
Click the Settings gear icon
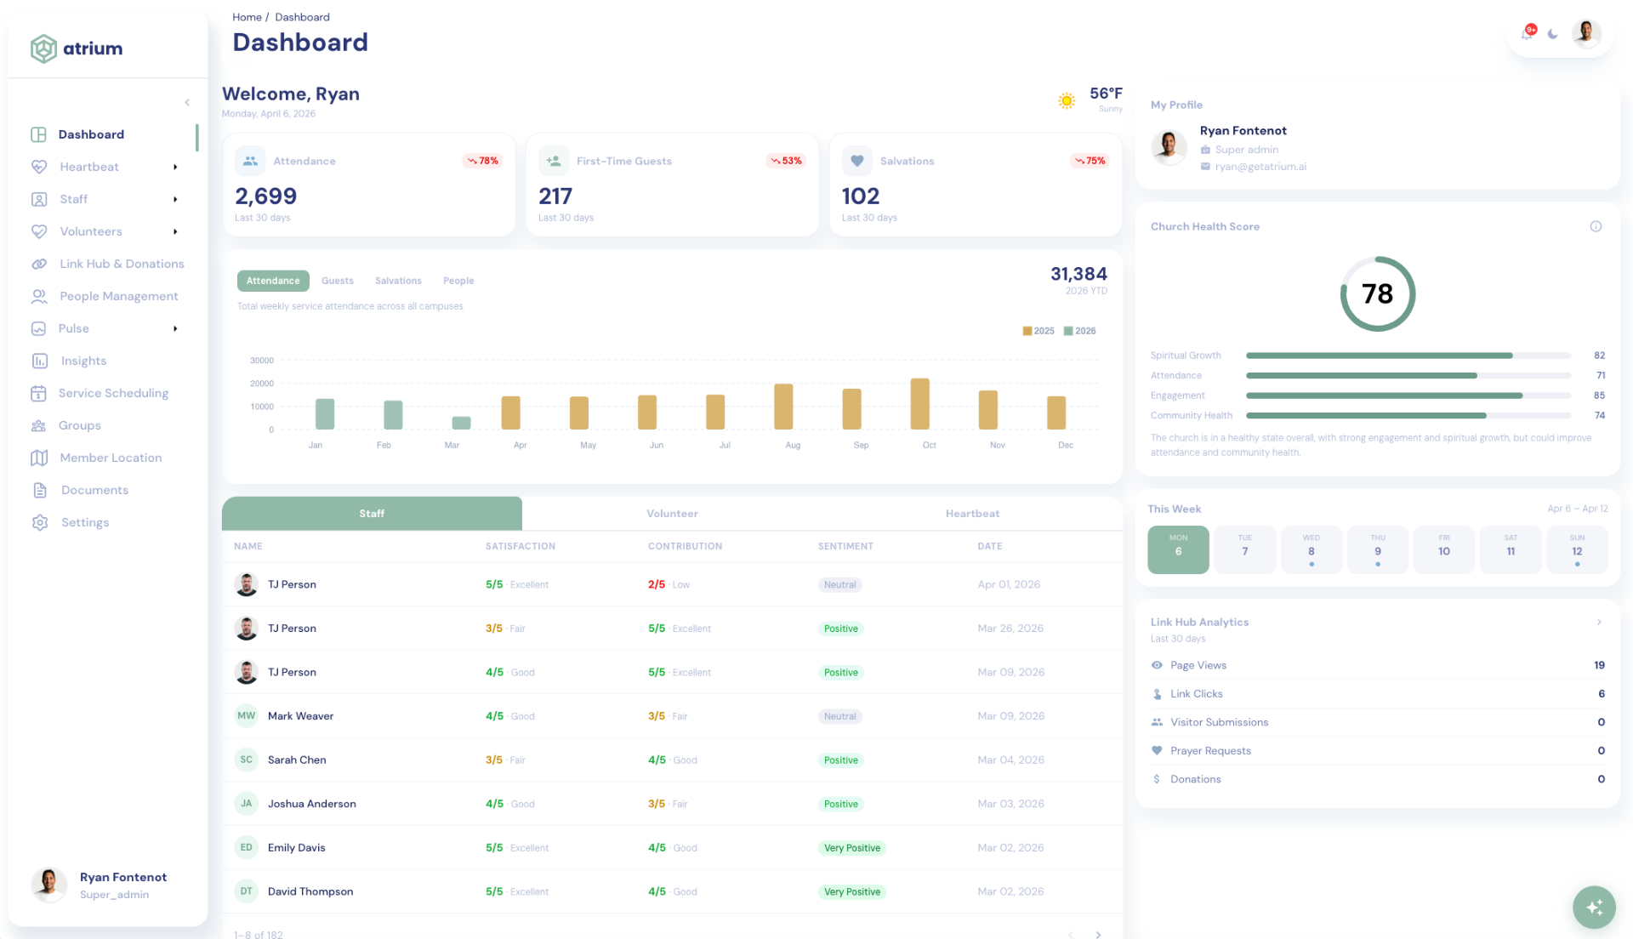coord(40,522)
